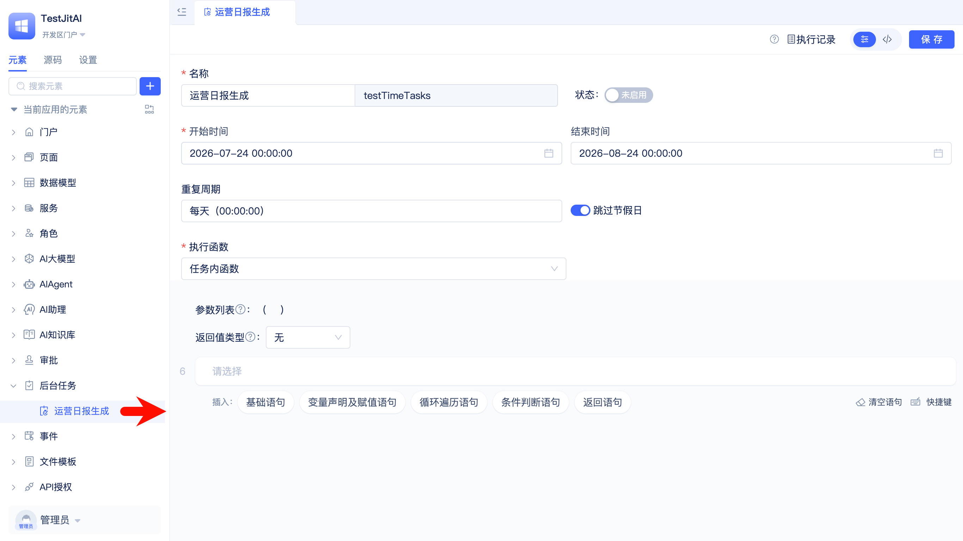
Task: Expand the 事件 tree node
Action: coord(13,436)
